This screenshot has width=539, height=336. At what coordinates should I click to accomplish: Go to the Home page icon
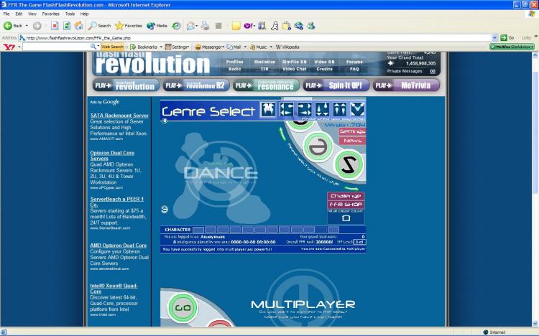pyautogui.click(x=79, y=26)
